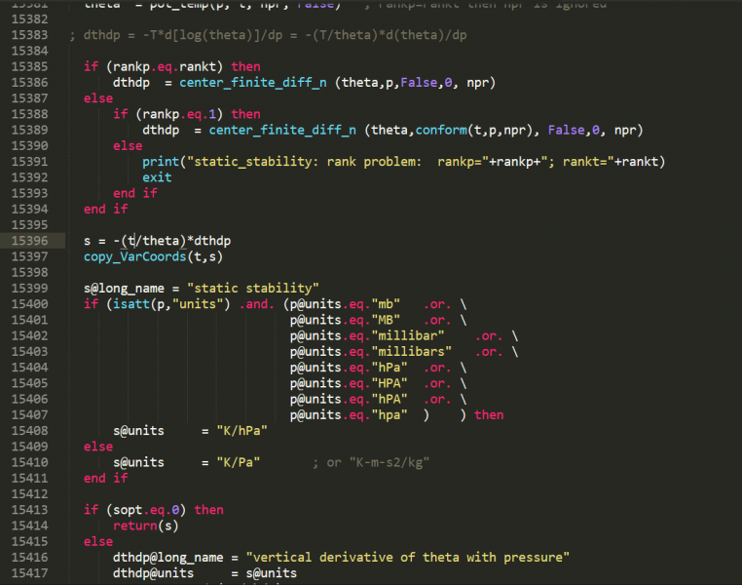Click the "K/hPa" units string
The image size is (742, 585).
point(234,431)
